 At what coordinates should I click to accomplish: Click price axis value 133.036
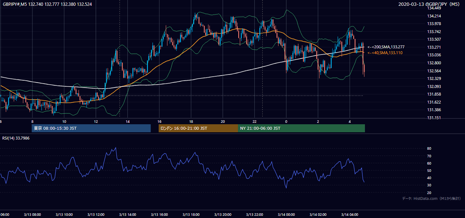coord(434,55)
